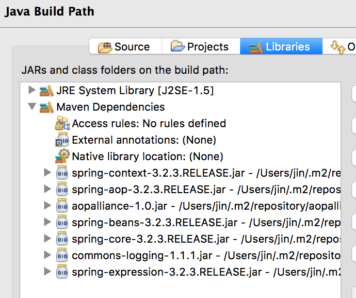The image size is (356, 298).
Task: Click the External annotations jar icon
Action: (62, 140)
